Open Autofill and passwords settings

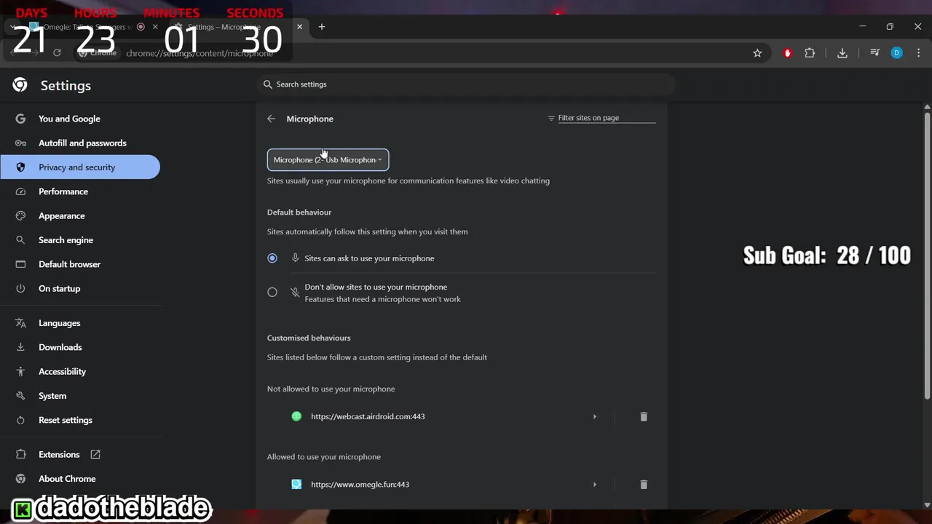coord(82,143)
